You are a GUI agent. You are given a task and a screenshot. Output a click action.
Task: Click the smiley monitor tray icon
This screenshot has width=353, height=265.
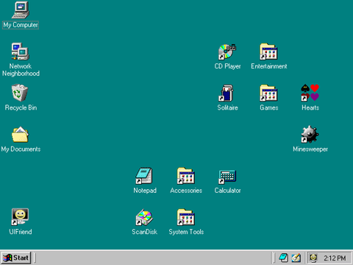(x=313, y=258)
